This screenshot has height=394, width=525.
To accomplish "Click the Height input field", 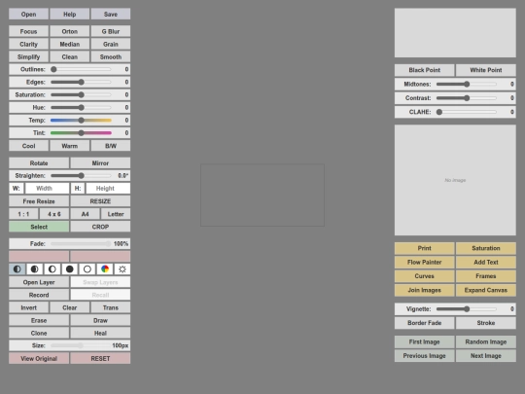I will 108,189.
